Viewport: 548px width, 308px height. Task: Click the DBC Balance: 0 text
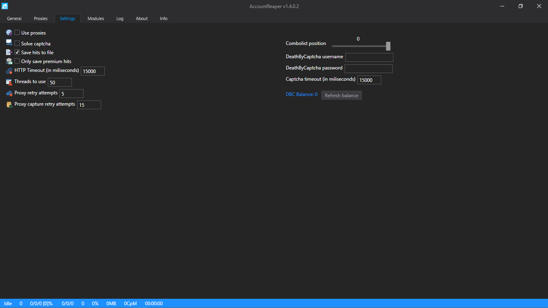tap(302, 94)
